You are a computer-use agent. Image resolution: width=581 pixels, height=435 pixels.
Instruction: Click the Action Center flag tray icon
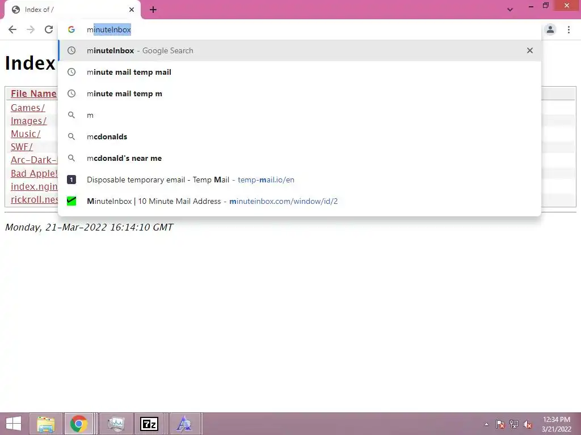[500, 424]
